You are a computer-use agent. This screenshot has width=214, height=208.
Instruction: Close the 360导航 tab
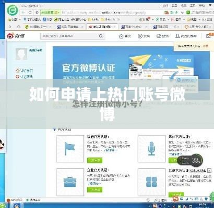click(50, 27)
